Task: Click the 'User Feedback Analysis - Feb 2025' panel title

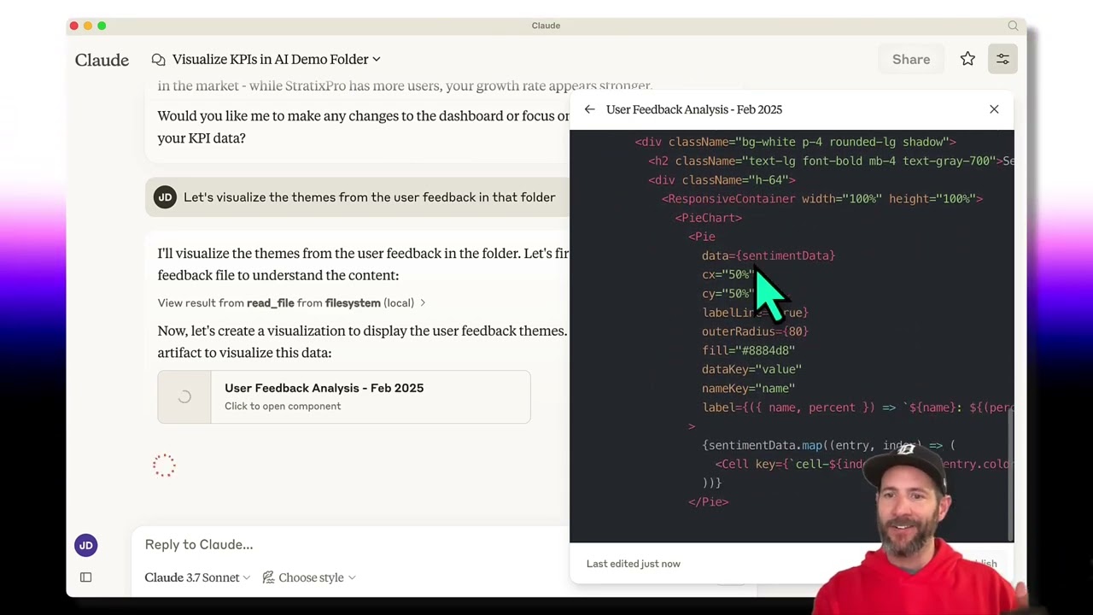Action: point(694,109)
